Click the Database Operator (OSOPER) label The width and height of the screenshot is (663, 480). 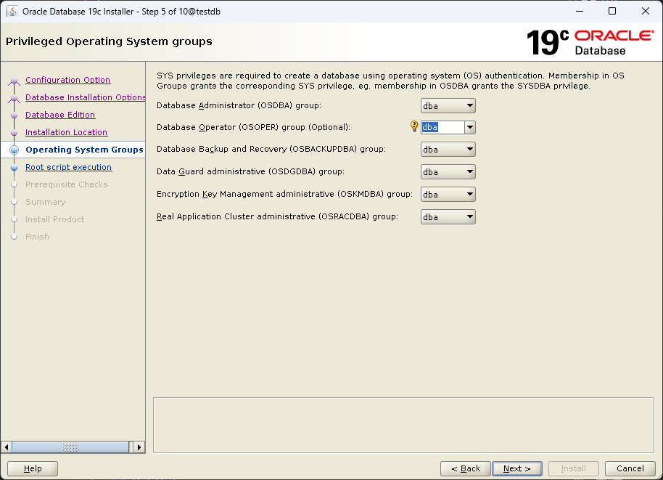(x=253, y=127)
